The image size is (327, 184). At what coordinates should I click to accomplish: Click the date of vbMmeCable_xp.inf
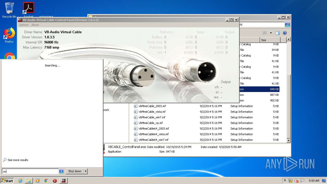click(x=211, y=123)
